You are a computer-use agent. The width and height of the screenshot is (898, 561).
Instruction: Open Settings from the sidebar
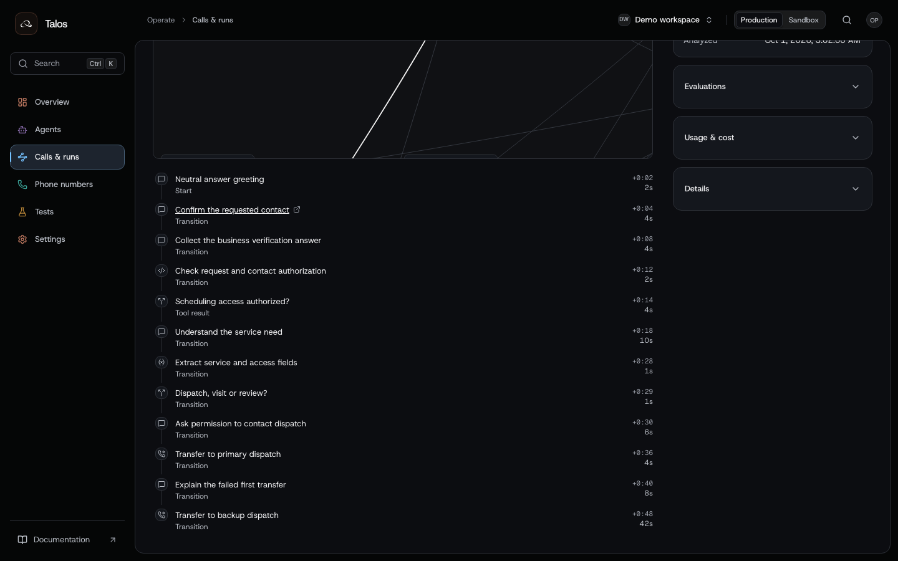click(x=67, y=239)
